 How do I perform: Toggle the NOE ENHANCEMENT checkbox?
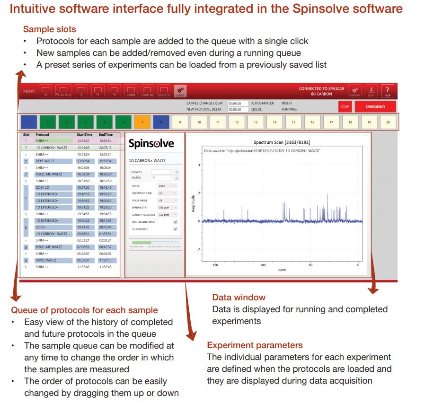(x=176, y=222)
